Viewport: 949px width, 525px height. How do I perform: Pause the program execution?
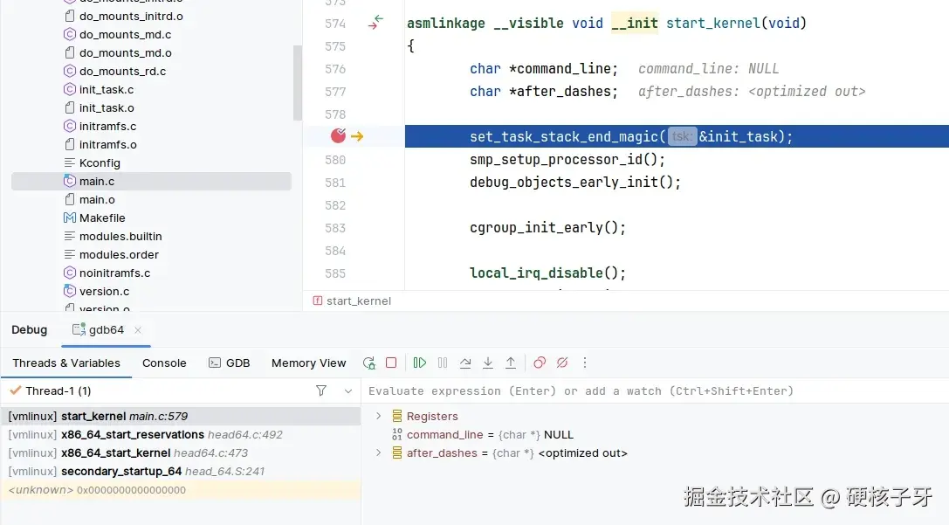tap(443, 363)
